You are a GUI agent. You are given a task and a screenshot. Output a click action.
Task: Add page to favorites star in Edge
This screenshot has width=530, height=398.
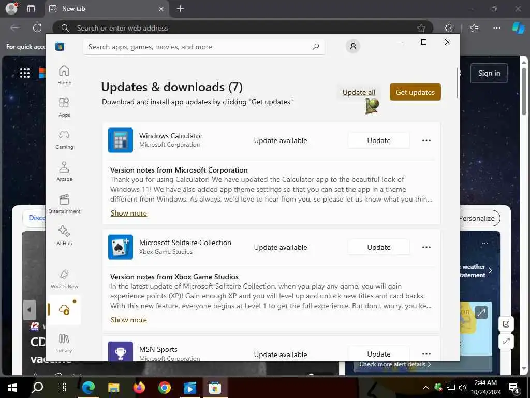pos(421,28)
